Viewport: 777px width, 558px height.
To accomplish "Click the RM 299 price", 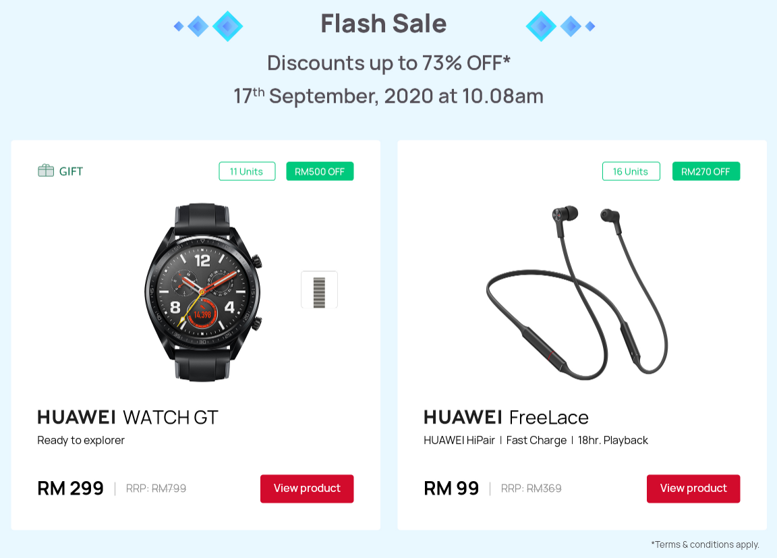I will point(71,489).
